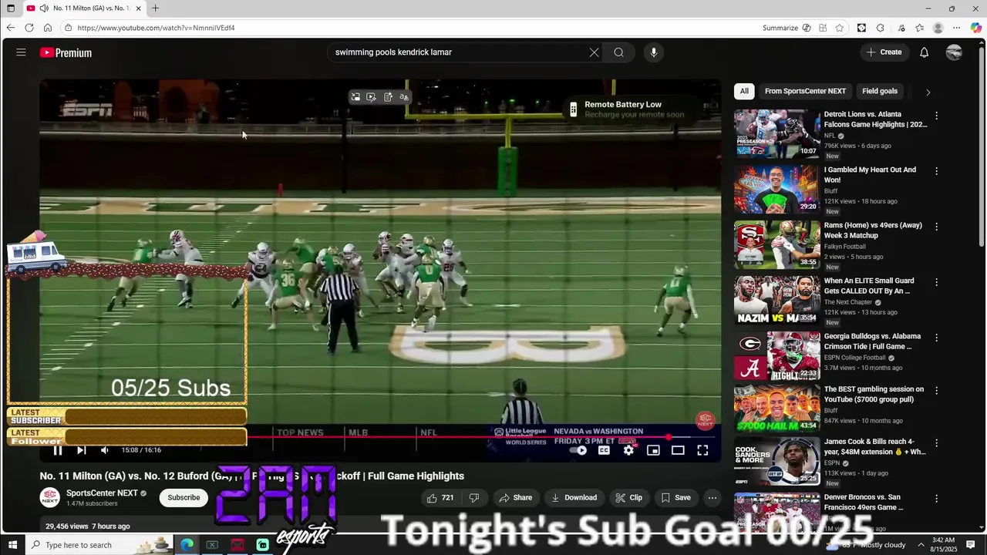The height and width of the screenshot is (555, 987).
Task: Show more filter chips arrow
Action: coord(928,92)
